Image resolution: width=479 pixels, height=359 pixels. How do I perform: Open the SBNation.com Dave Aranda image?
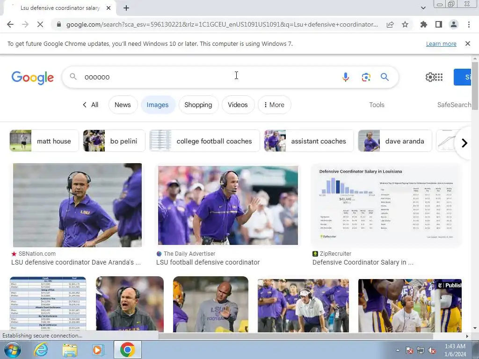pos(77,205)
